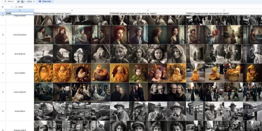Select column D header
Viewport: 262px width, 131px height.
[224, 10]
